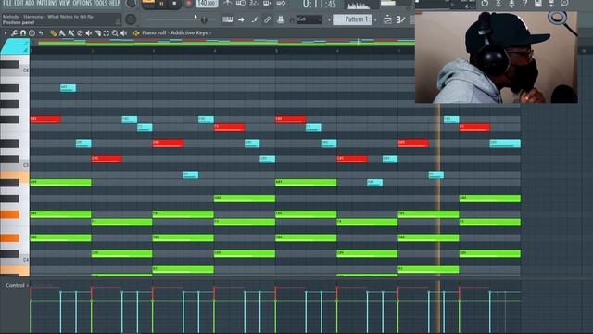
Task: Expand the chevron after Addictive Keys
Action: tap(210, 33)
